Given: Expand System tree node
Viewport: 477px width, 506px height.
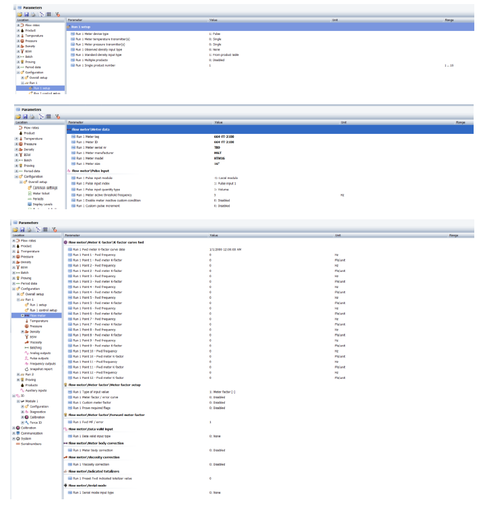Looking at the screenshot, I should (13, 439).
